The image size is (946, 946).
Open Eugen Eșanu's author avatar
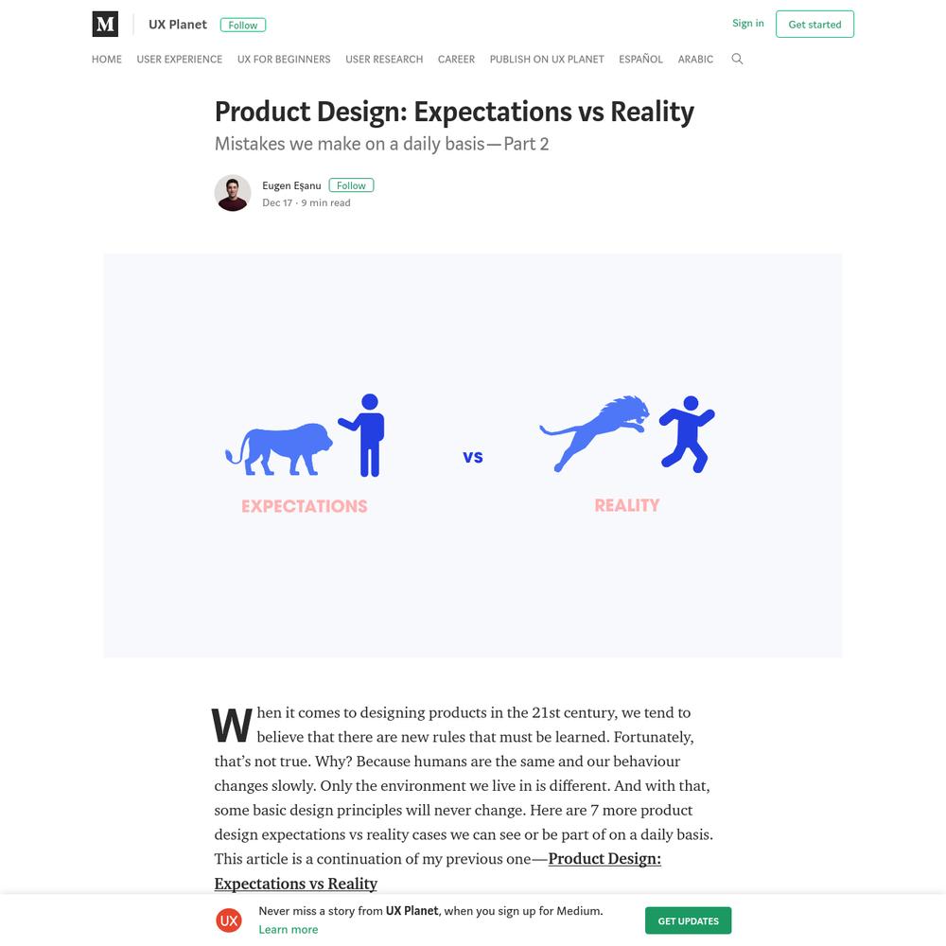pyautogui.click(x=233, y=193)
